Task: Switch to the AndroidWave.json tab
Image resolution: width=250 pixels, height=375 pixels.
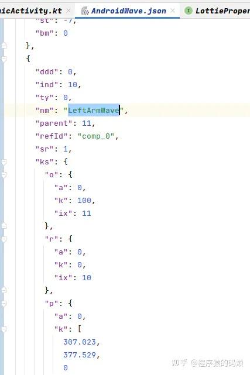Action: tap(128, 11)
